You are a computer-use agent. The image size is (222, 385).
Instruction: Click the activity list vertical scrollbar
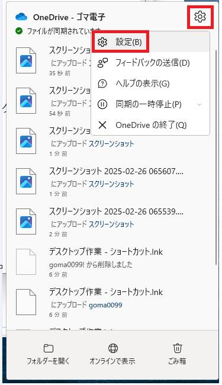[x=216, y=157]
